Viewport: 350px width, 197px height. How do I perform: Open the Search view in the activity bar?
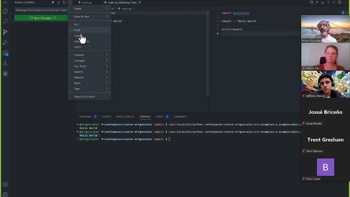pos(5,21)
